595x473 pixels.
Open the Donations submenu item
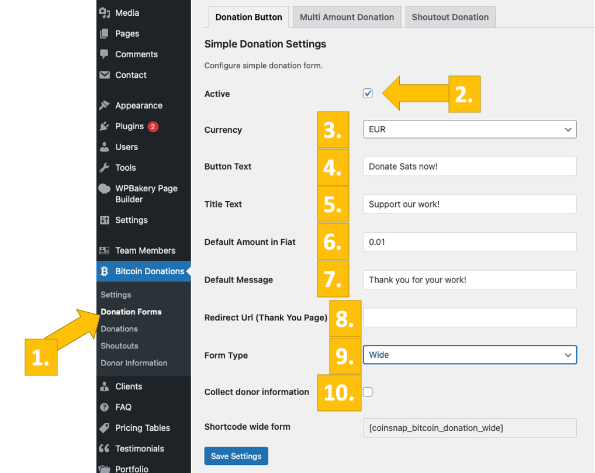click(119, 329)
